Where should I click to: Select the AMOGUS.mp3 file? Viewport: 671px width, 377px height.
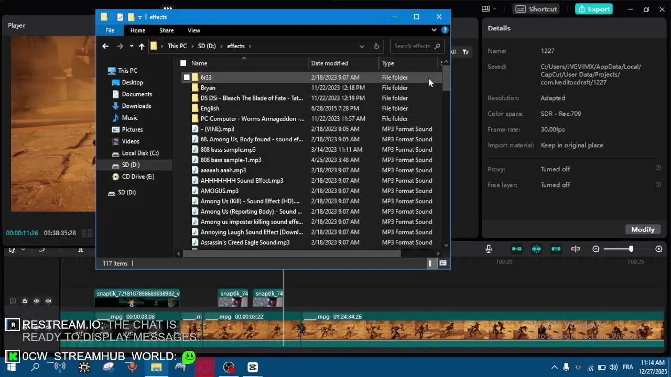[219, 191]
